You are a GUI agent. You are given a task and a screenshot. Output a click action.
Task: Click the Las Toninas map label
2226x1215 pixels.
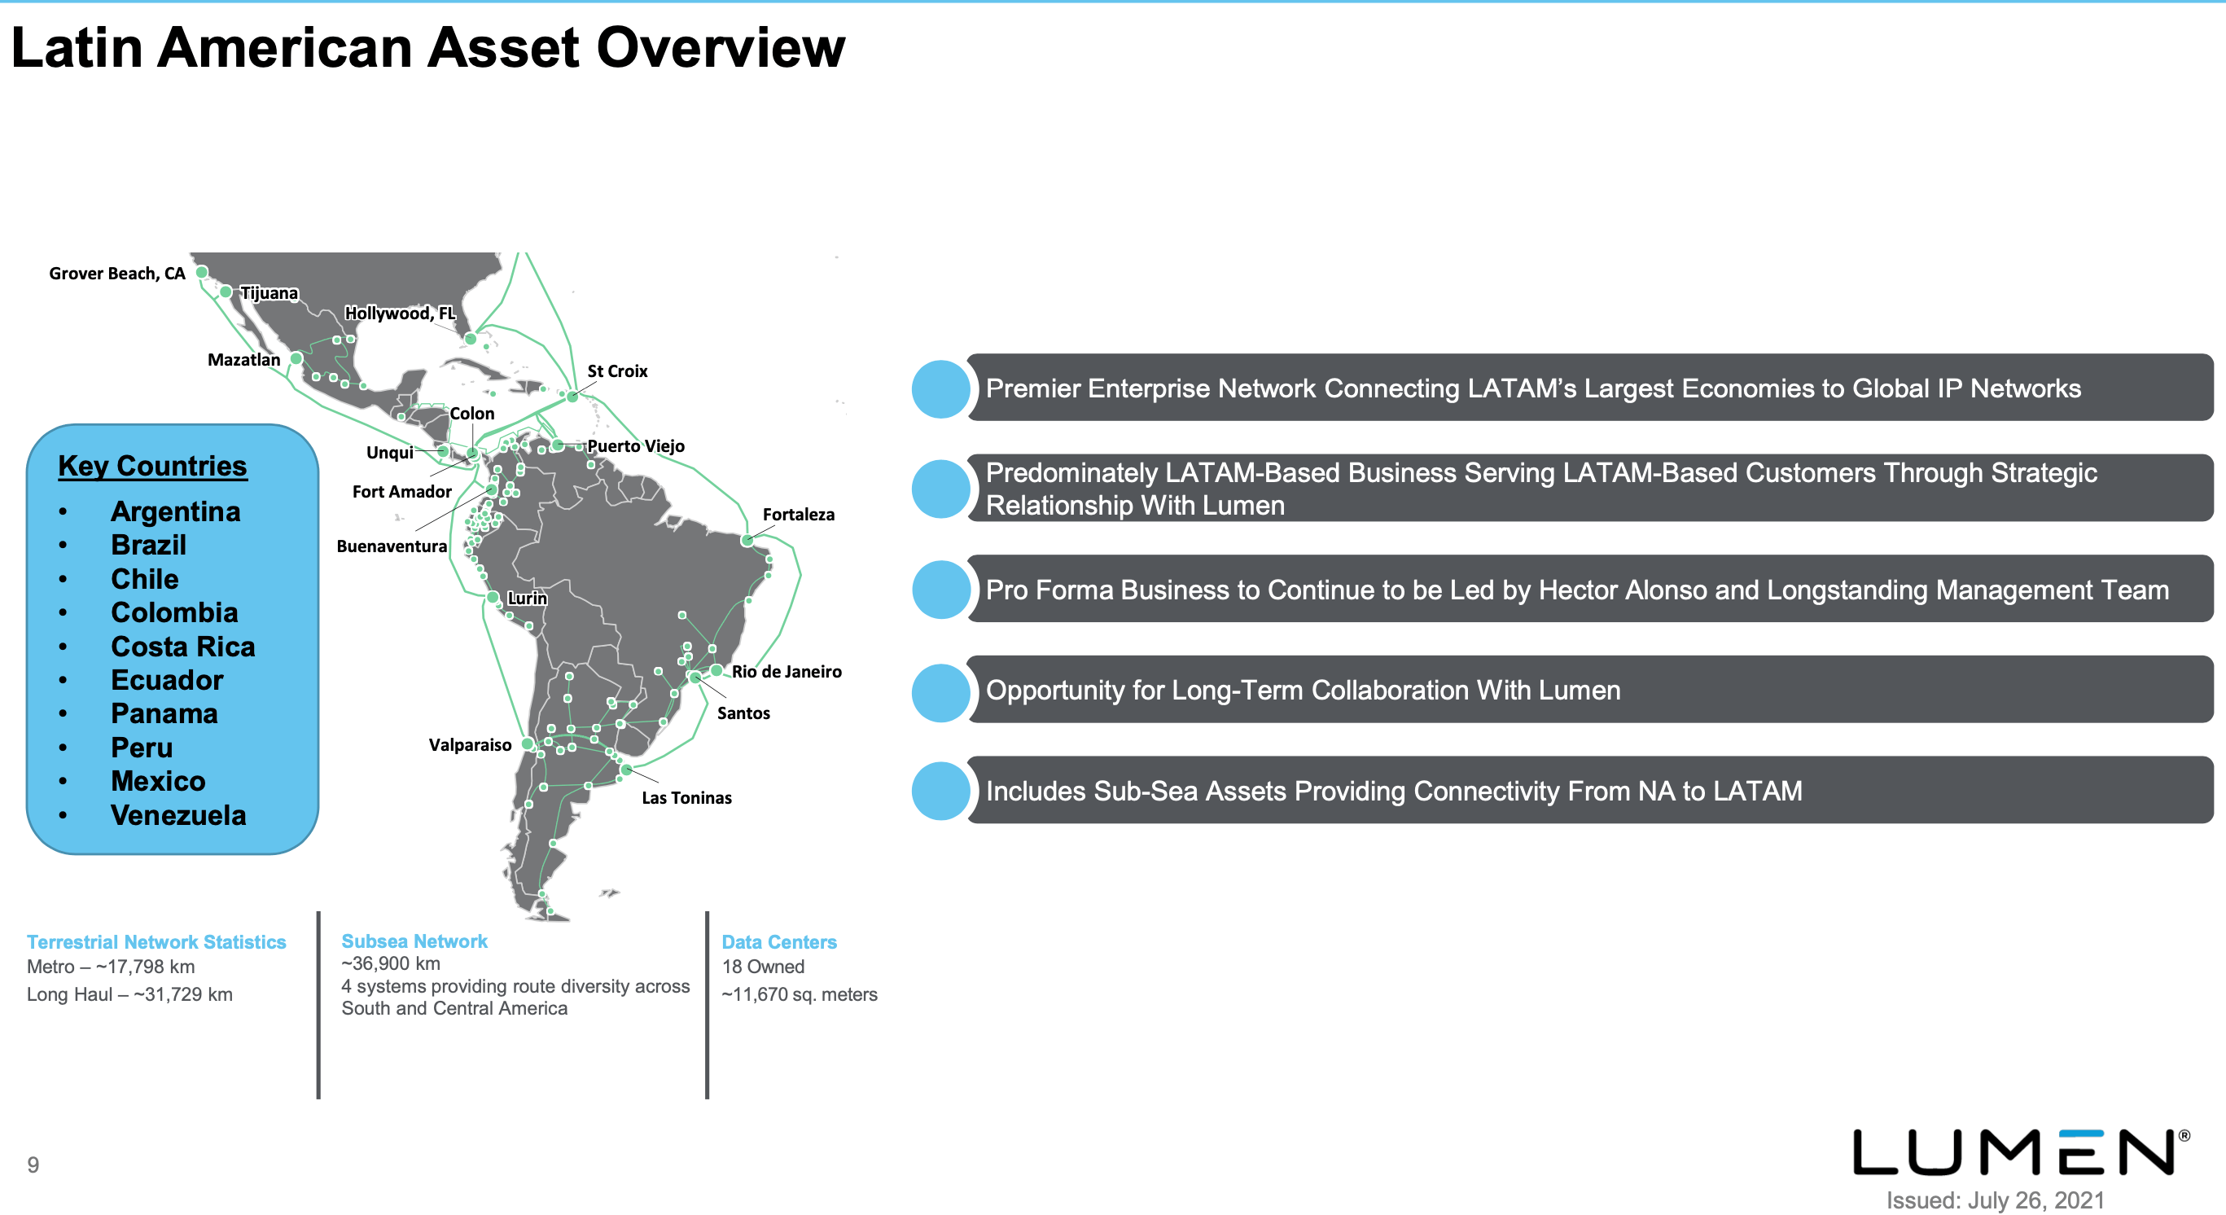(686, 797)
